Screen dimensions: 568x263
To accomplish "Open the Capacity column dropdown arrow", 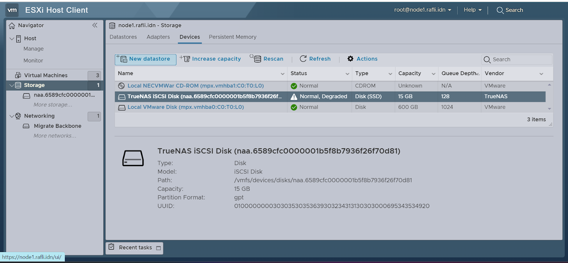I will tap(433, 74).
